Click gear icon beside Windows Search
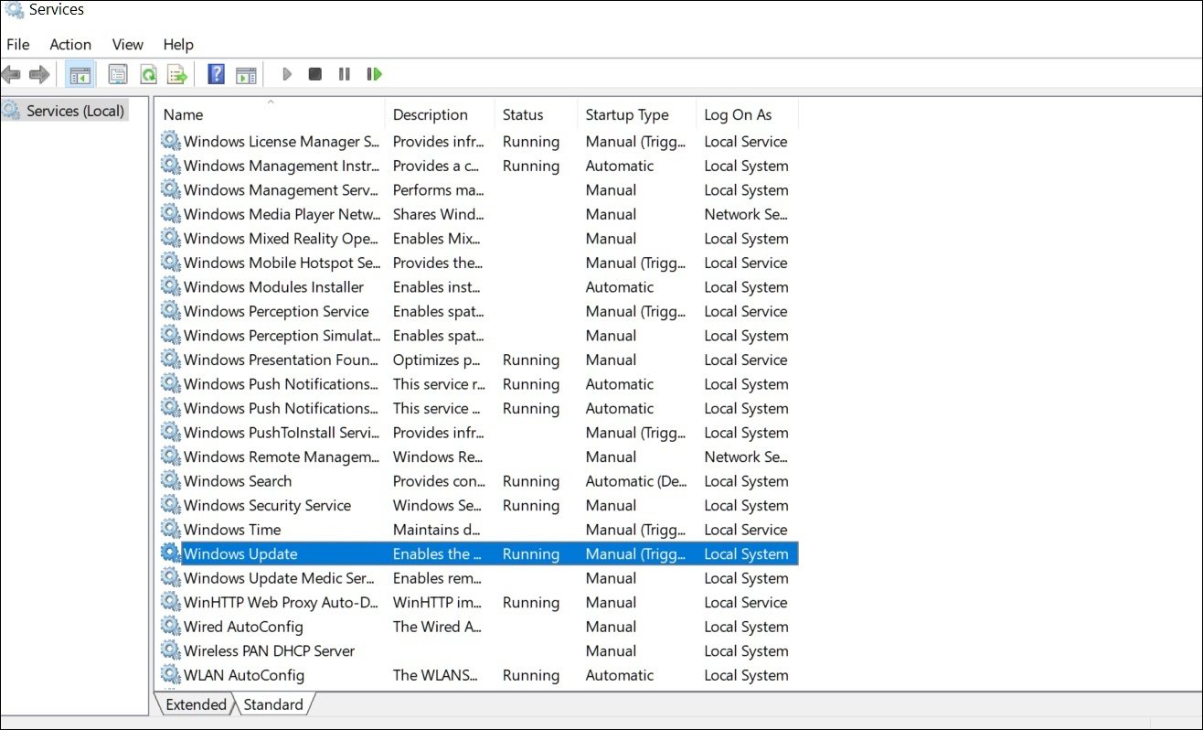1203x730 pixels. (170, 481)
